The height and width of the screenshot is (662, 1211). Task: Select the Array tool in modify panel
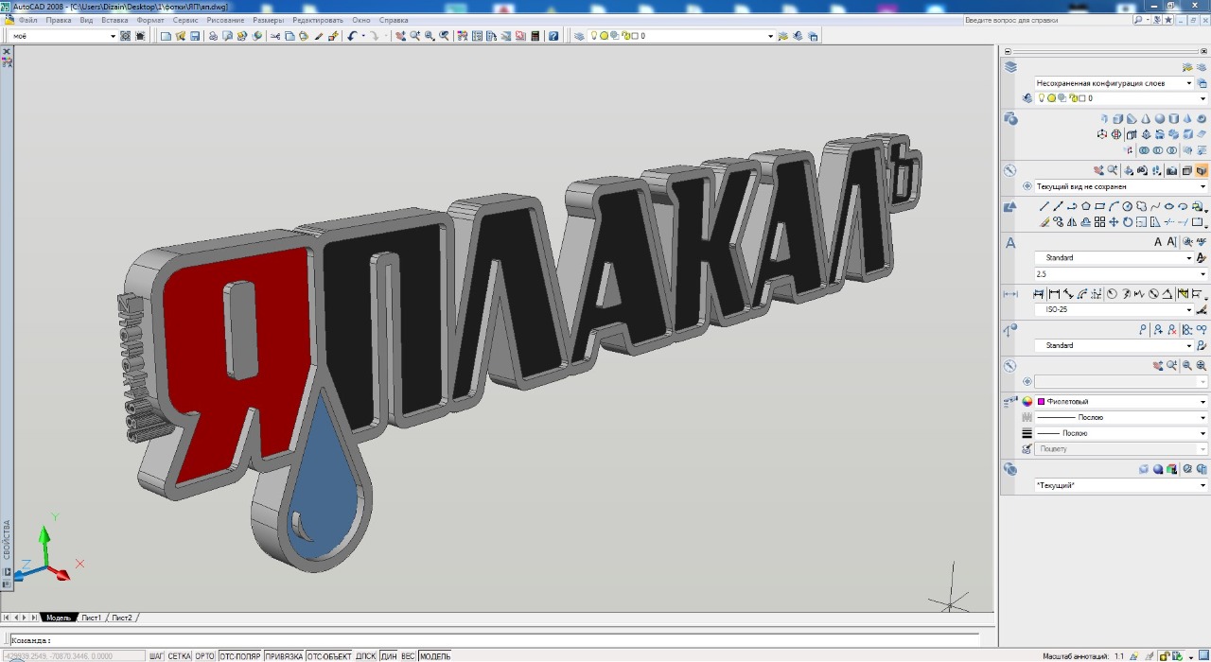click(1099, 222)
